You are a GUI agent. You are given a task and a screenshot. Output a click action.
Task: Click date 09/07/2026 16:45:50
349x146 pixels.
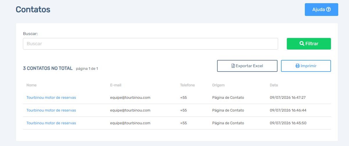point(288,123)
